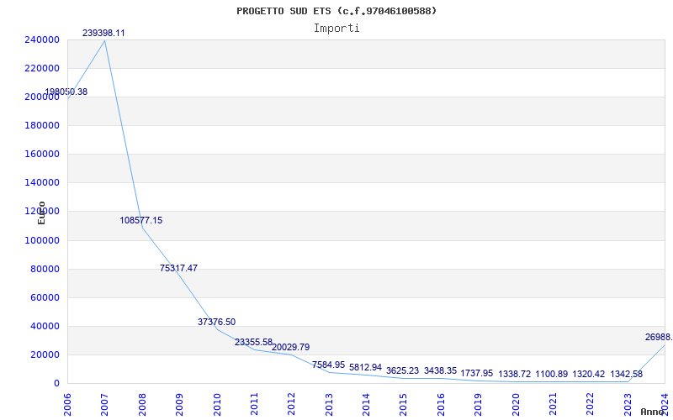Screen dimensions: 673x420
Task: Click the 2022 x-axis year label
Action: [591, 404]
